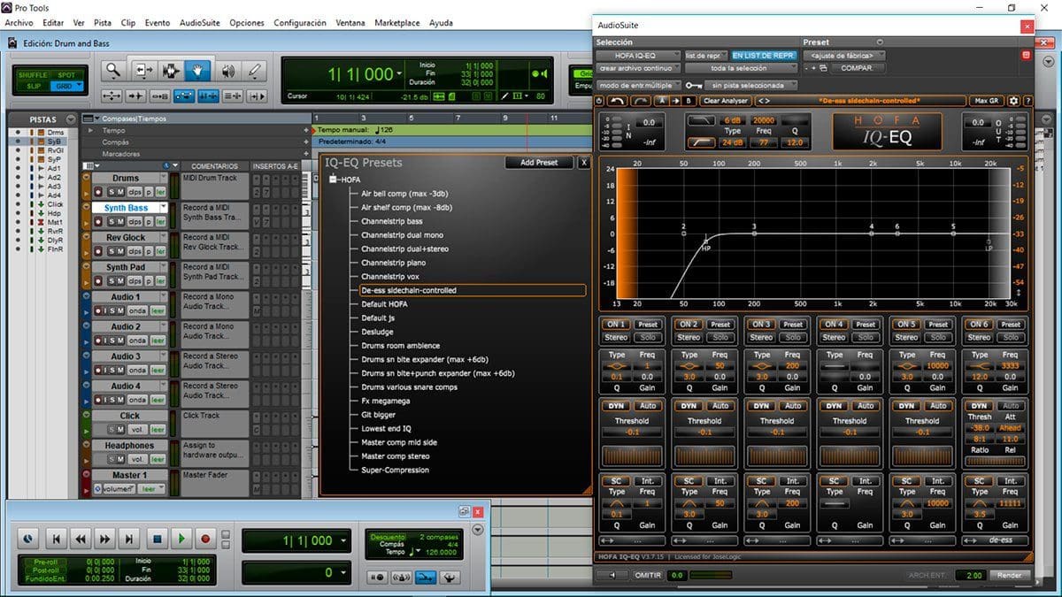Open 'crear archivo continuo' dropdown
This screenshot has width=1062, height=597.
[638, 68]
